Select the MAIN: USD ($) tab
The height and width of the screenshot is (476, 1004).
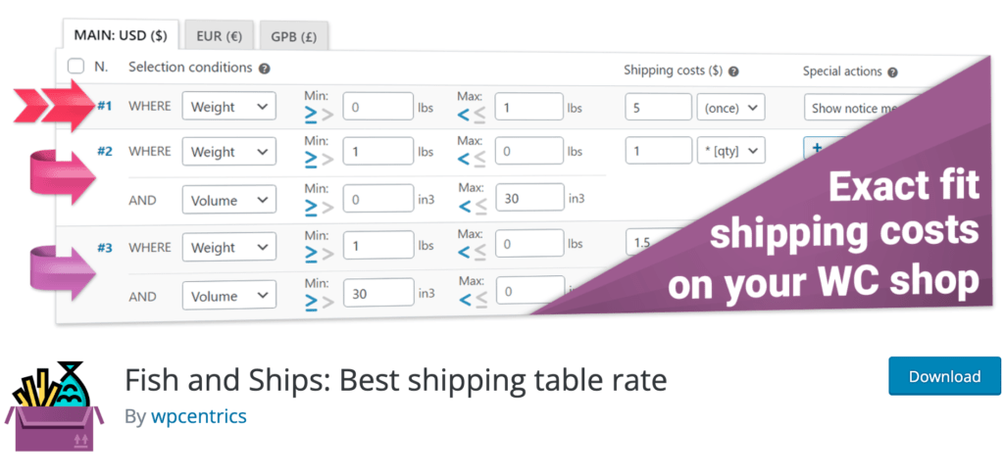click(121, 34)
